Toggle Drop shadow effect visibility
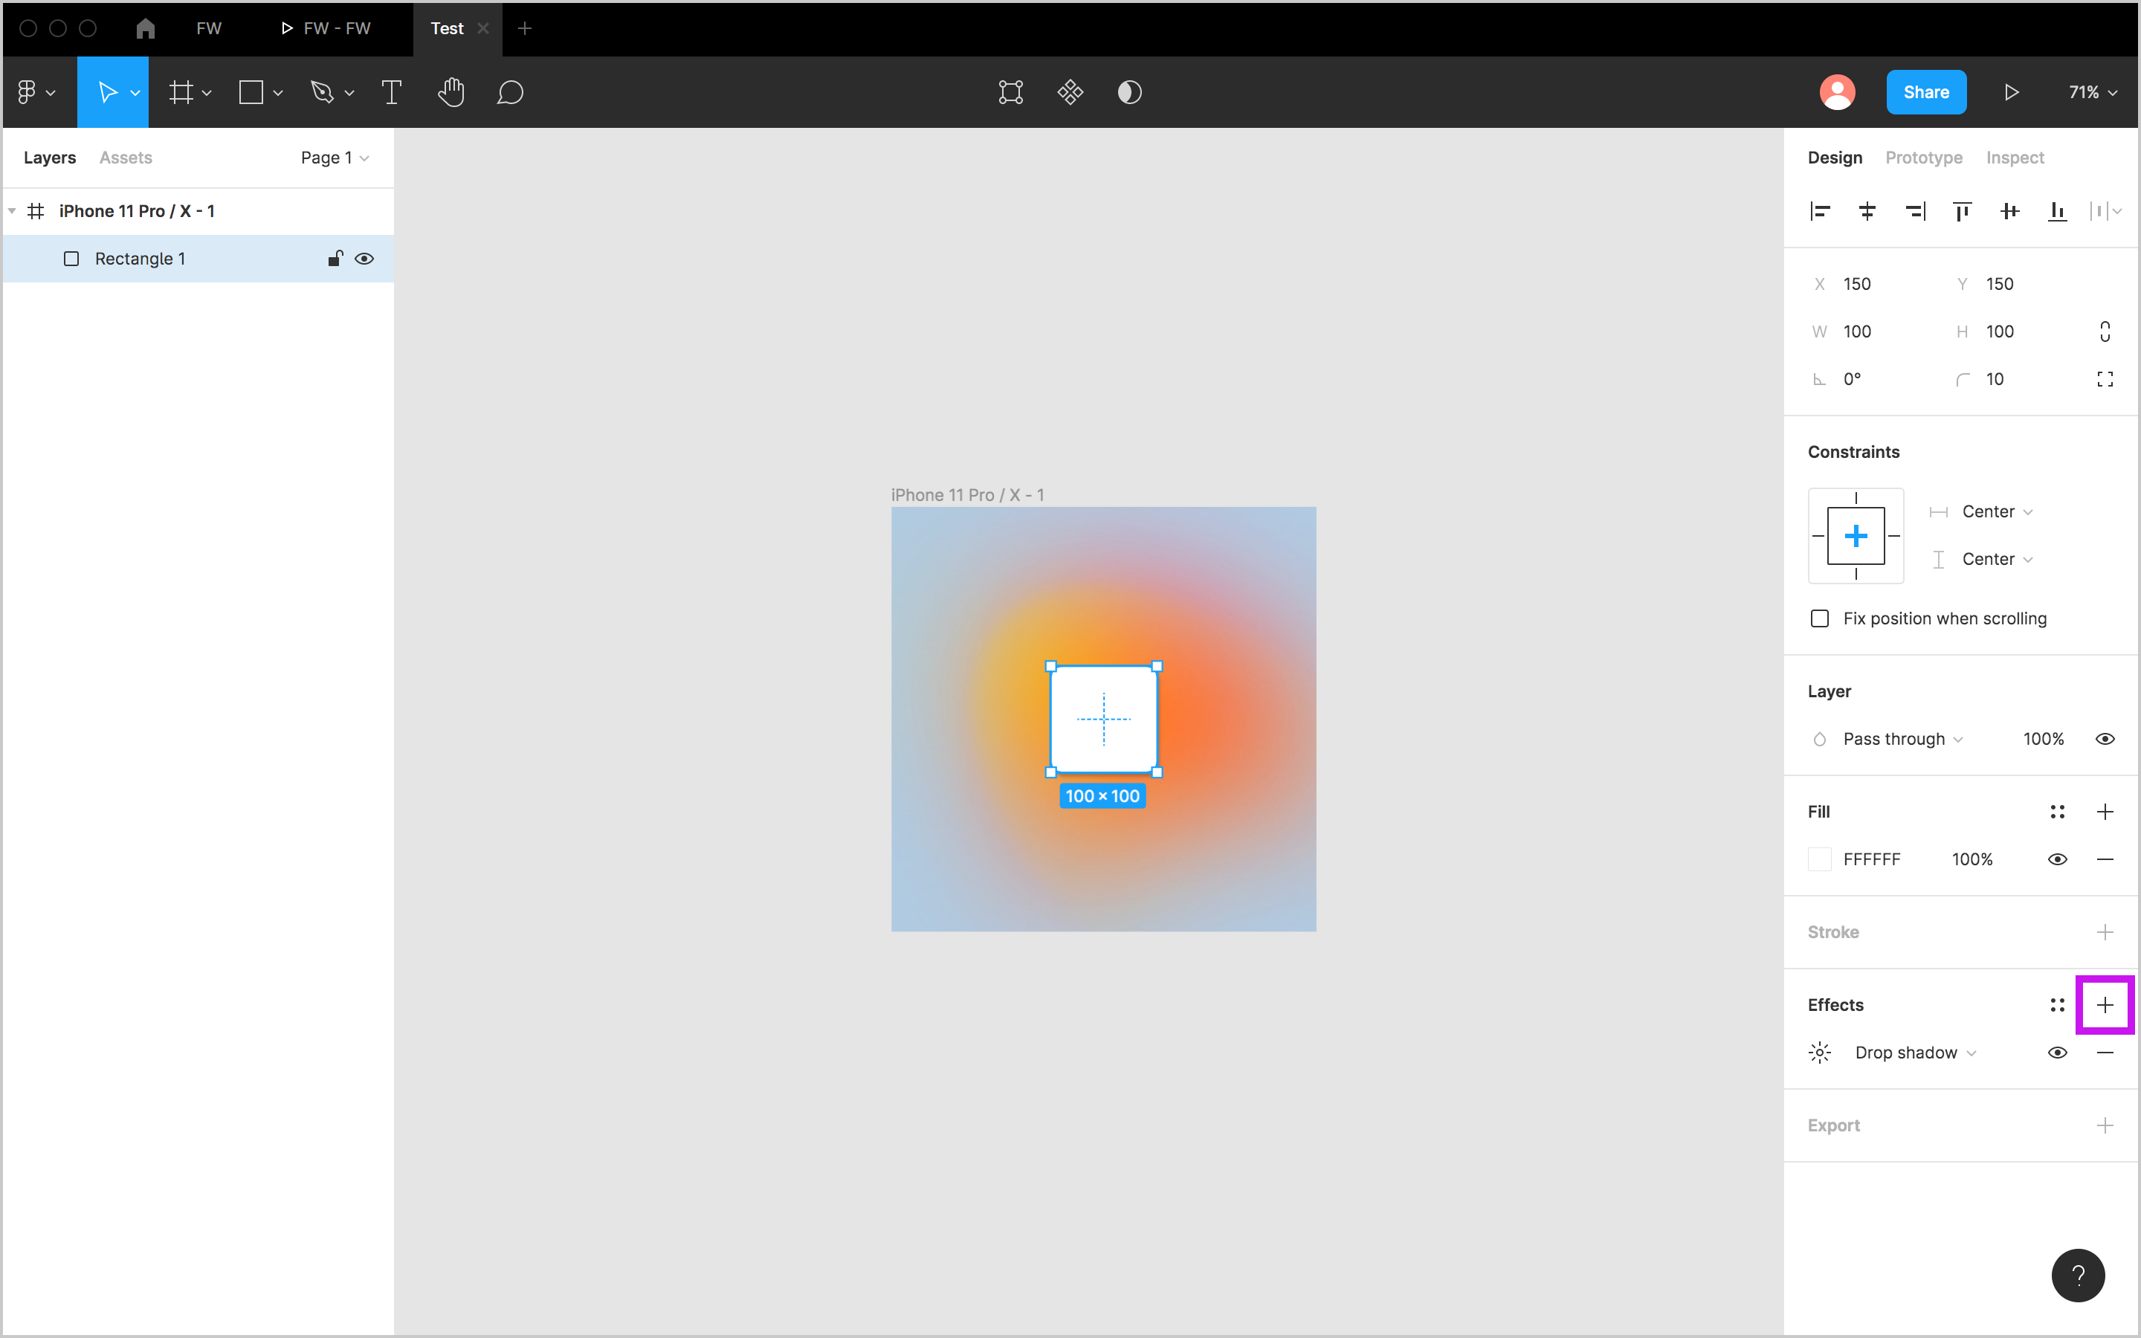 pyautogui.click(x=2057, y=1052)
